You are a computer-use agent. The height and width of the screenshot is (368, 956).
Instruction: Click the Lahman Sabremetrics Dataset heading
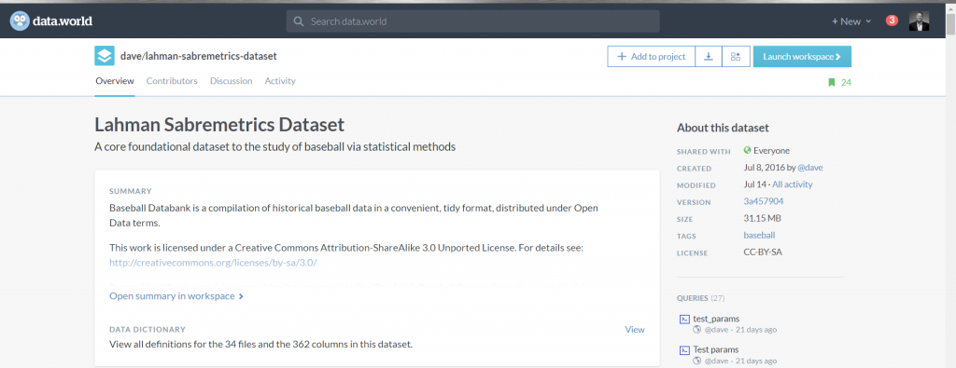coord(219,125)
